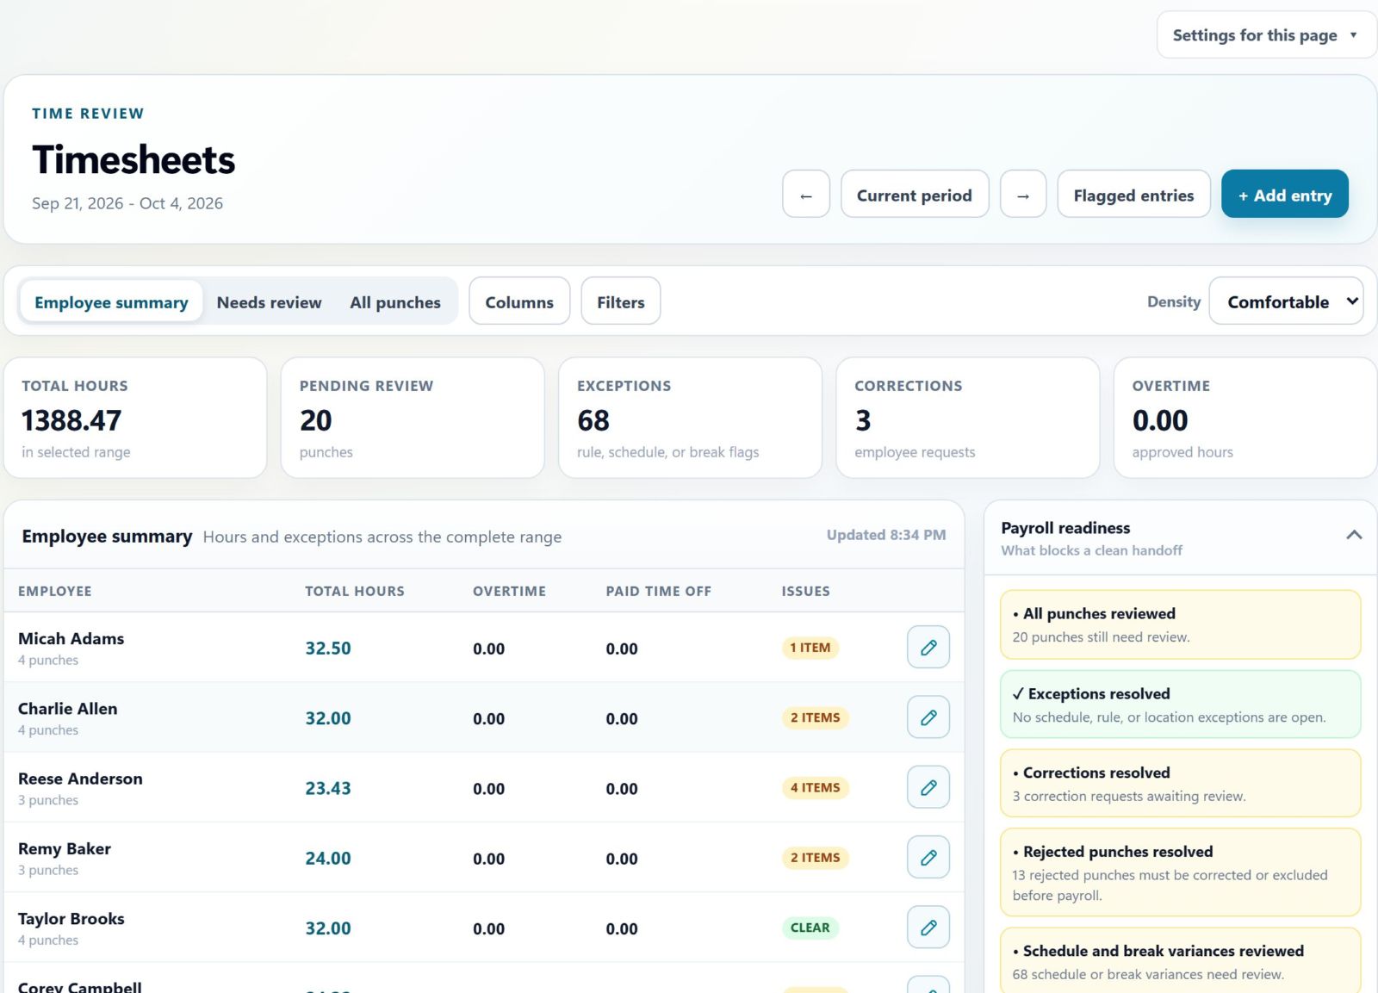Click the Total Hours column header
The image size is (1378, 993).
(355, 591)
